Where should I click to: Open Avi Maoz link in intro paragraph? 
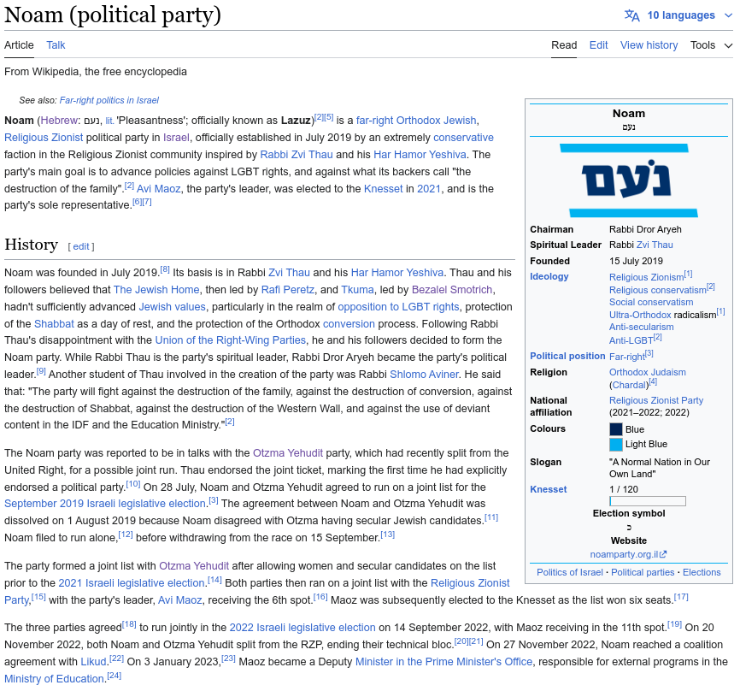coord(159,189)
